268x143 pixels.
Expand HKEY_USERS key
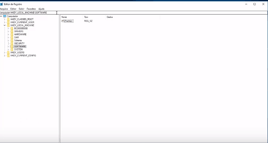pos(4,53)
